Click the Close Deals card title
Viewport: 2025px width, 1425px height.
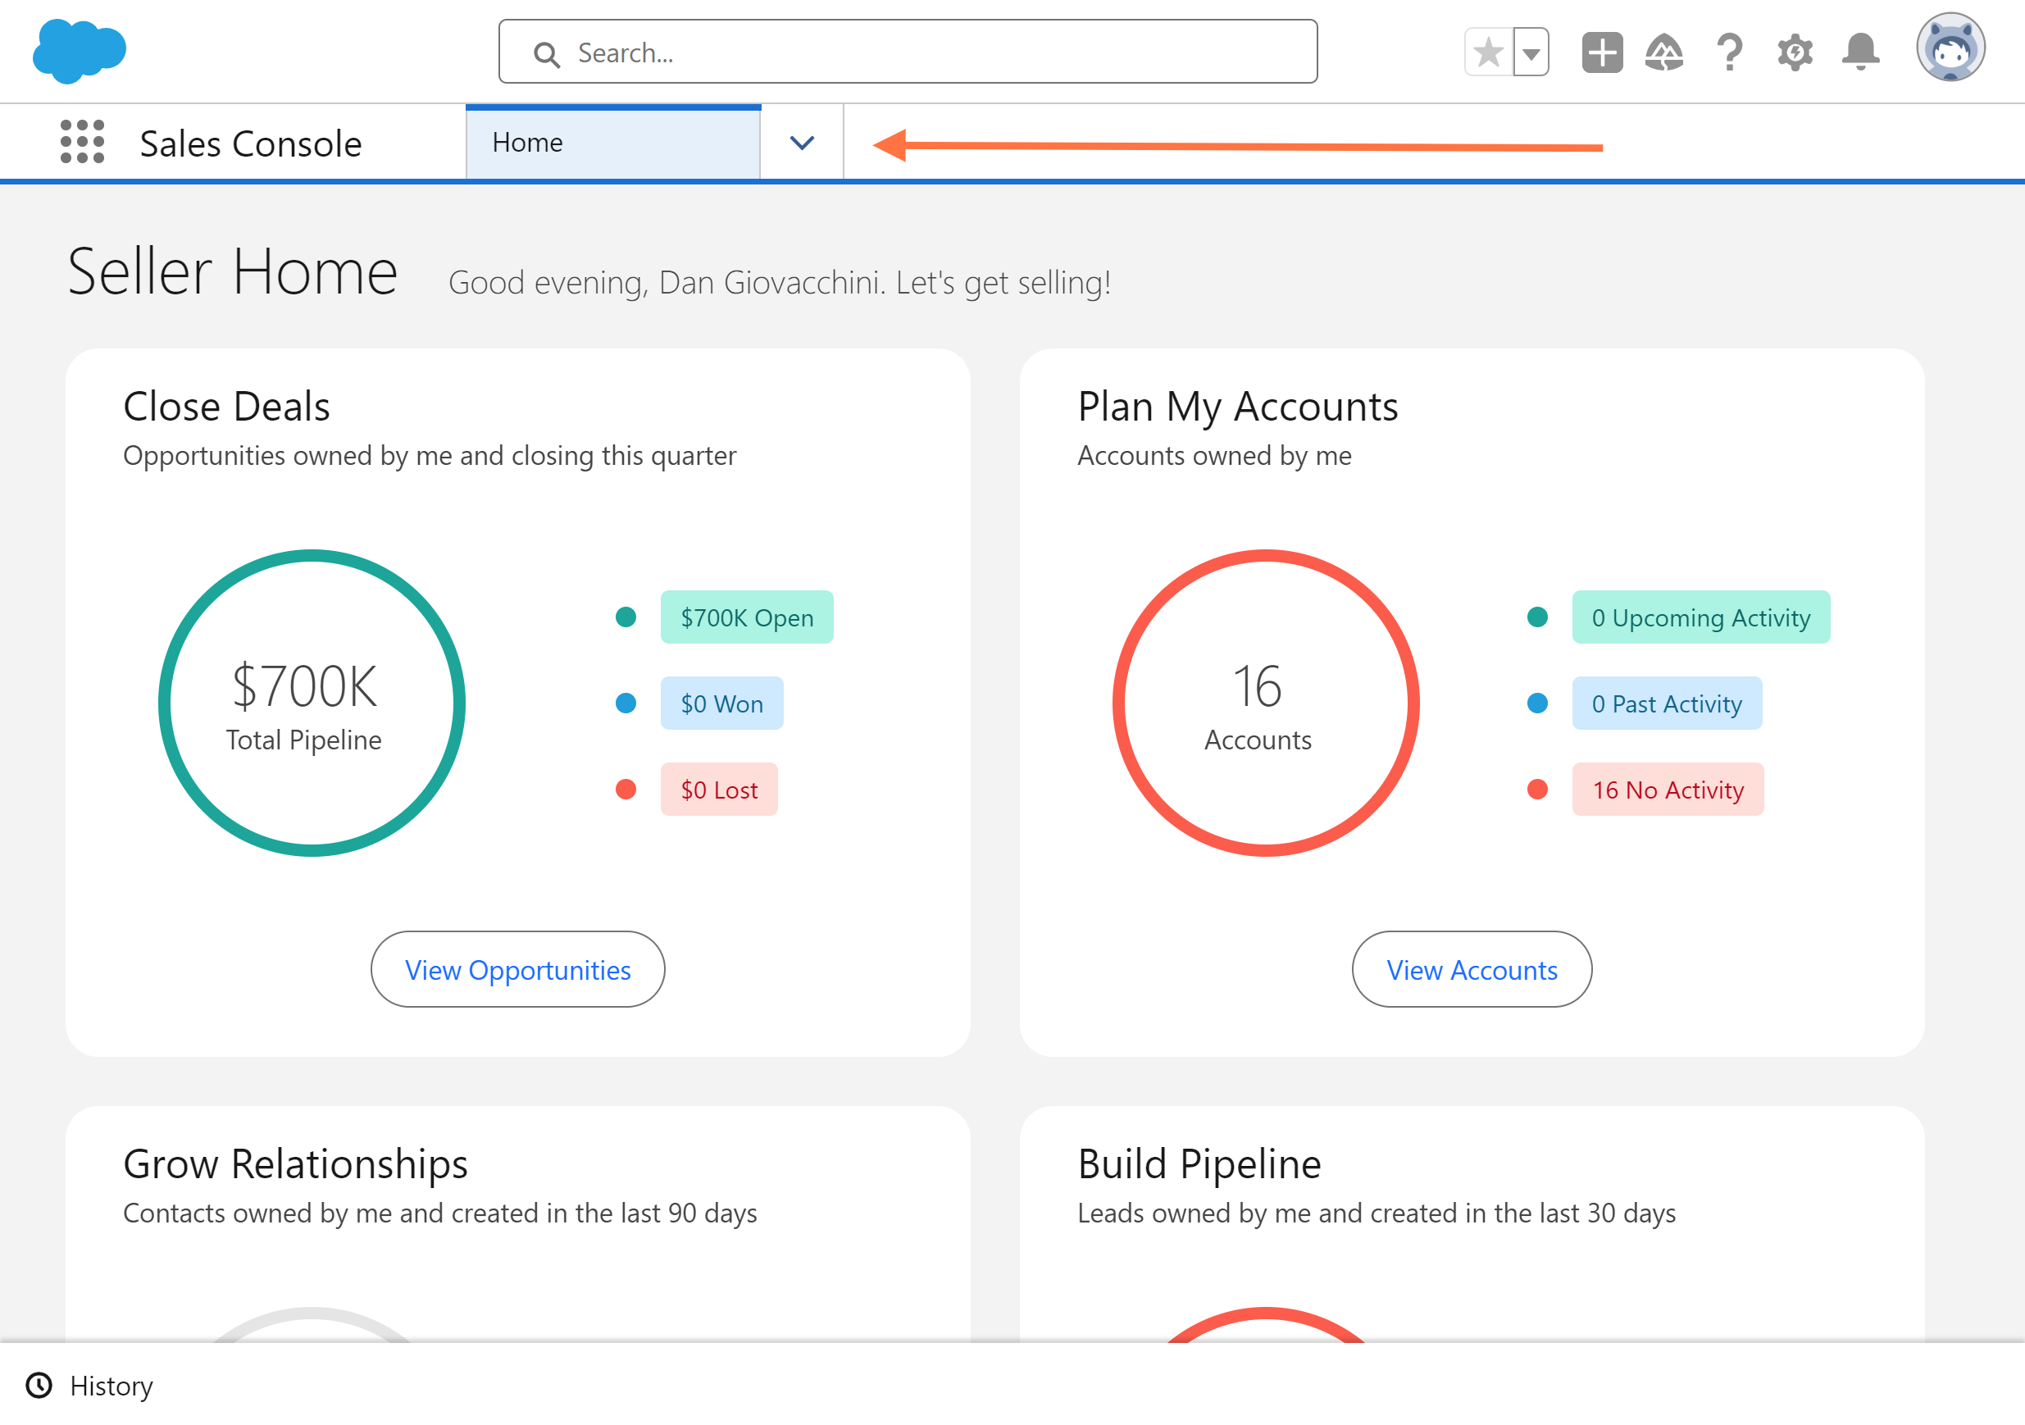pos(226,407)
